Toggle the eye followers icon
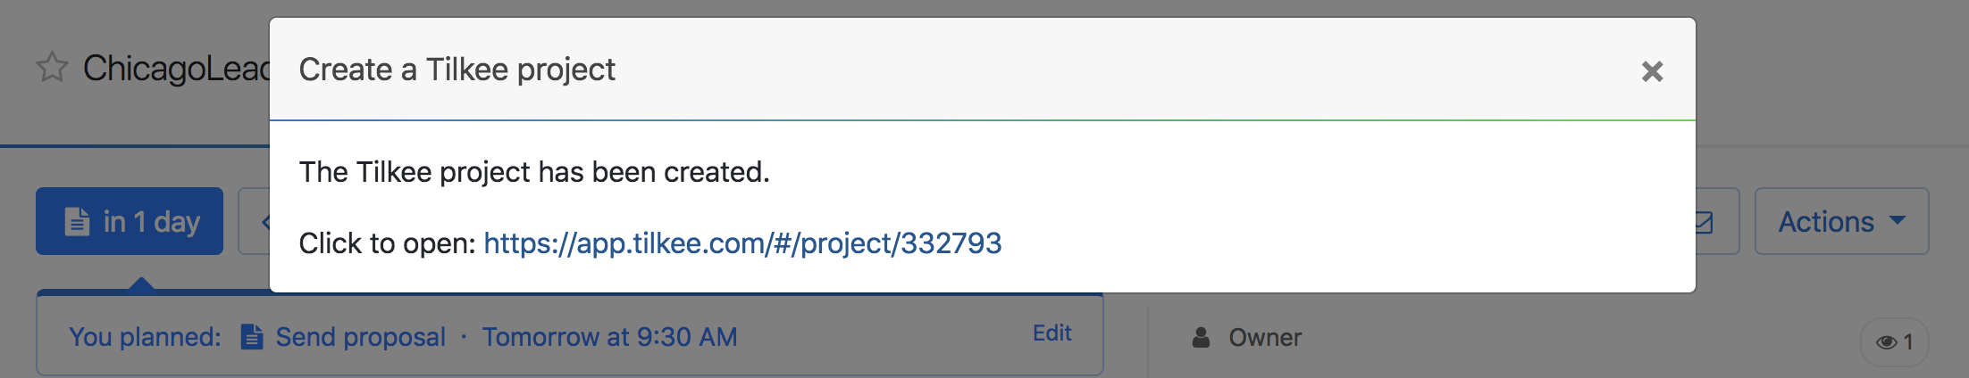 click(x=1886, y=342)
